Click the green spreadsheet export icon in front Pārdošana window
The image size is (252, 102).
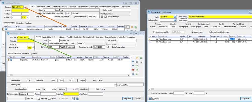pyautogui.click(x=141, y=58)
